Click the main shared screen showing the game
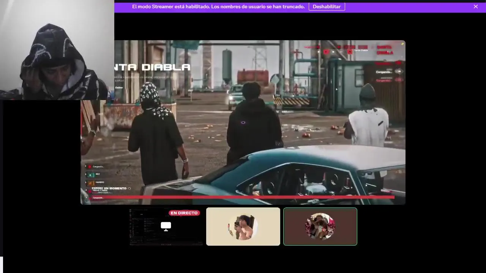The height and width of the screenshot is (273, 486). tap(243, 122)
